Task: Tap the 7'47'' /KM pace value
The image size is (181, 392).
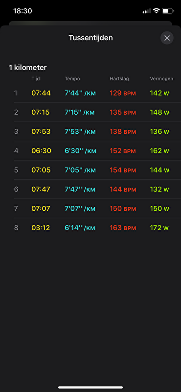Action: 80,189
